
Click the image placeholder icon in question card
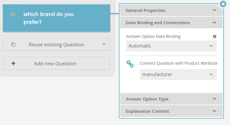coord(13,14)
